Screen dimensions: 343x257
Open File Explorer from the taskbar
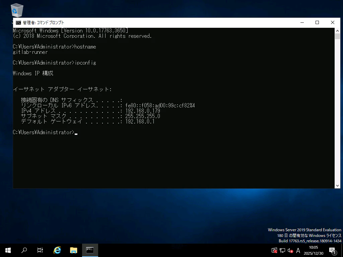[73, 250]
